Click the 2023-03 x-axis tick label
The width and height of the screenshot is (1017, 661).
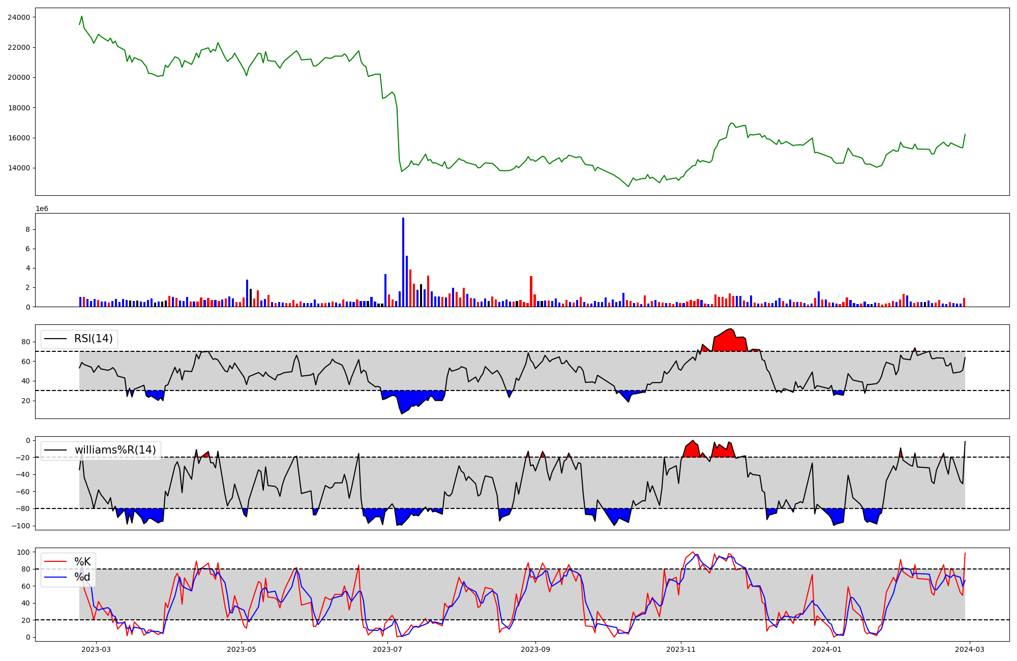click(x=96, y=649)
